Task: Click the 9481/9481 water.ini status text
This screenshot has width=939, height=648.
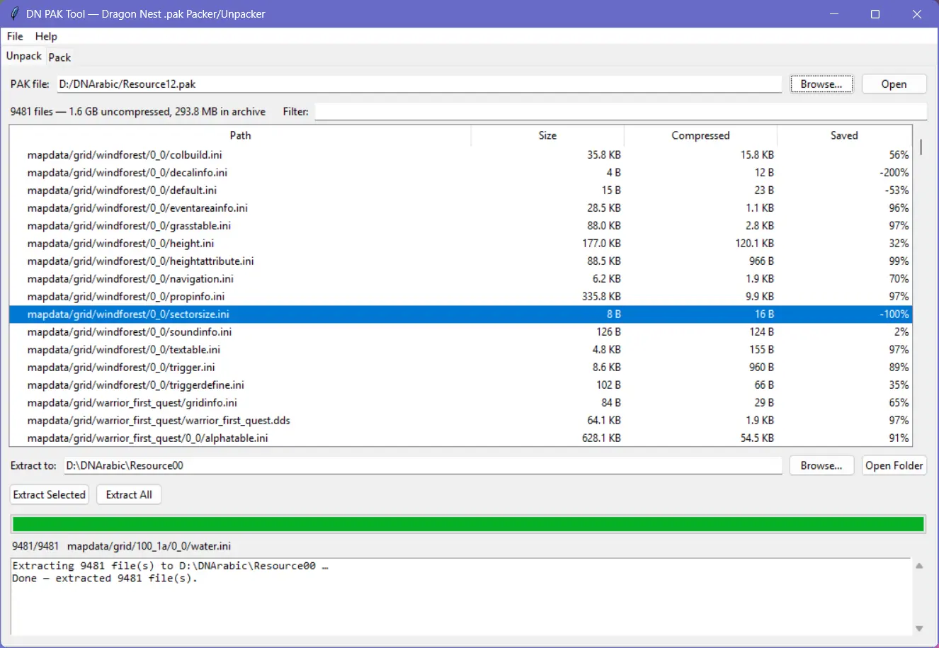Action: tap(121, 546)
